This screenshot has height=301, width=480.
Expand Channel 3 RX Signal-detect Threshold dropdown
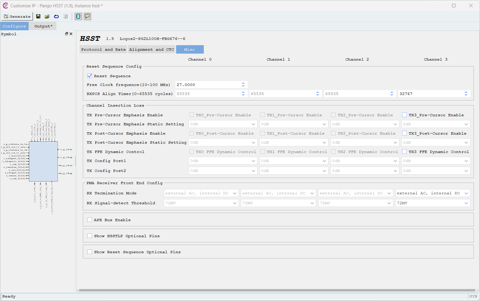(433, 203)
